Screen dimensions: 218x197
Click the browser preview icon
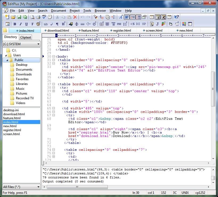pyautogui.click(x=7, y=24)
